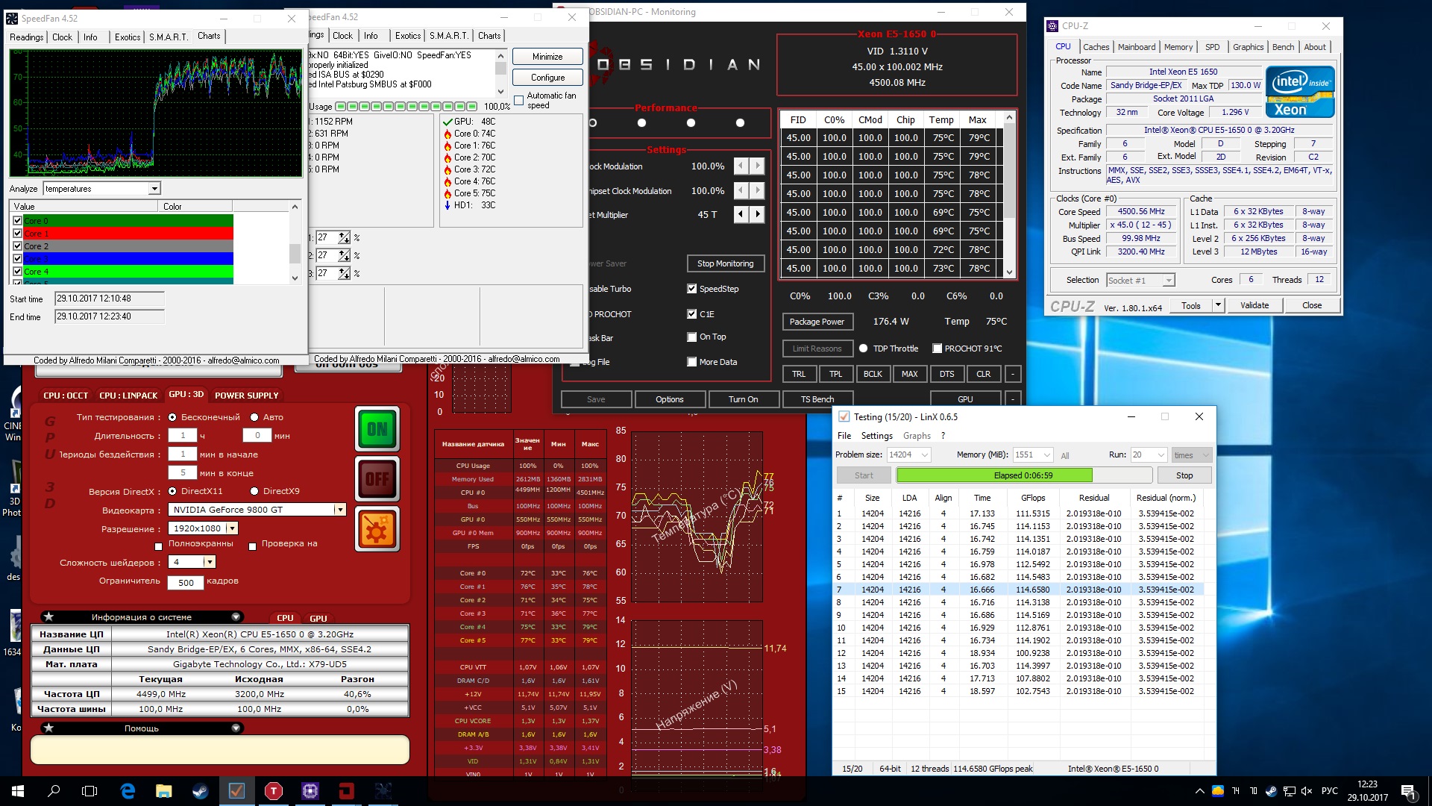Click Core 1 red color swatch
The image size is (1432, 806).
pyautogui.click(x=128, y=234)
